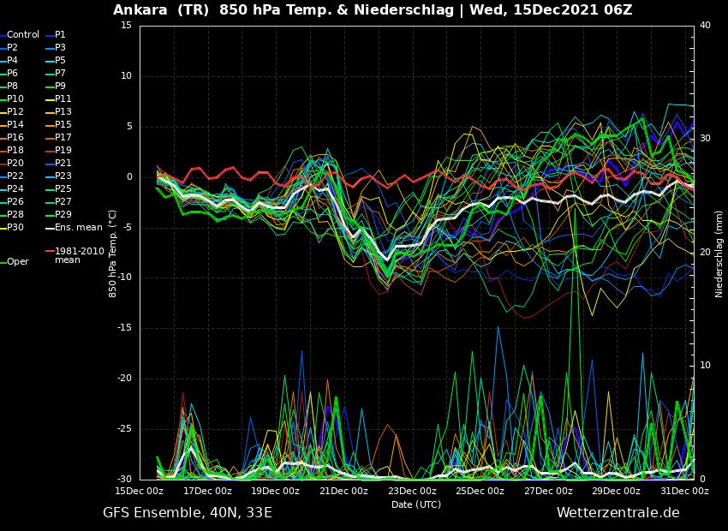Image resolution: width=728 pixels, height=531 pixels.
Task: Select the P1 legend entry
Action: click(x=56, y=35)
